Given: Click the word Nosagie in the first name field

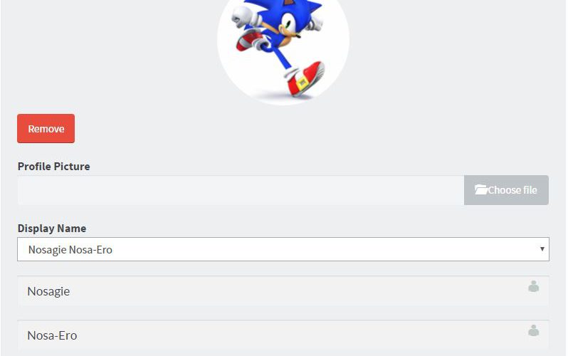Looking at the screenshot, I should tap(48, 291).
